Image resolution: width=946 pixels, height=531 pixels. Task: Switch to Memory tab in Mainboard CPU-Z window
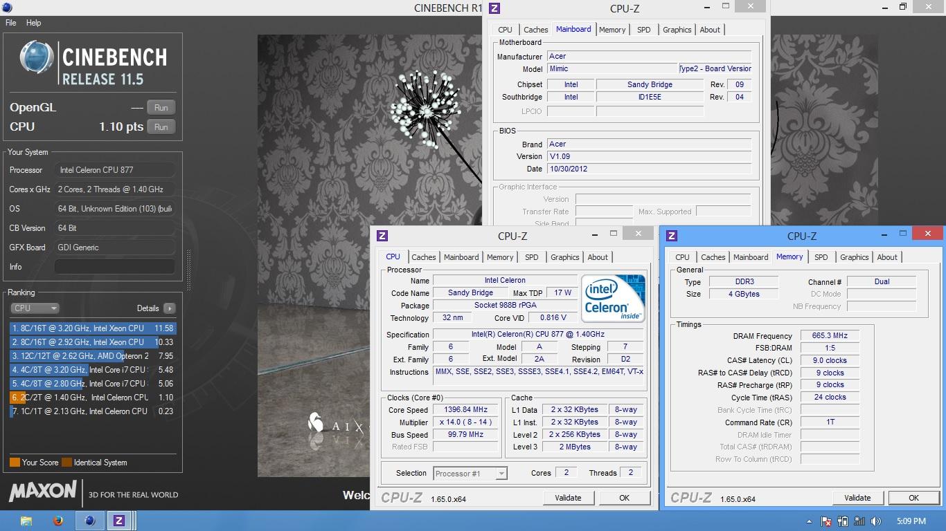612,30
